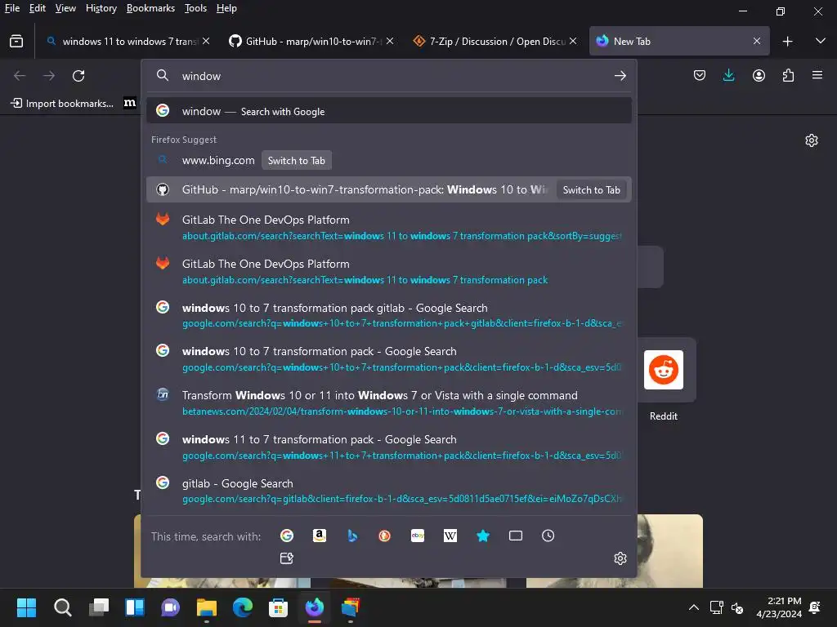Switch to Tab for www.bing.com
Viewport: 837px width, 627px height.
tap(296, 161)
